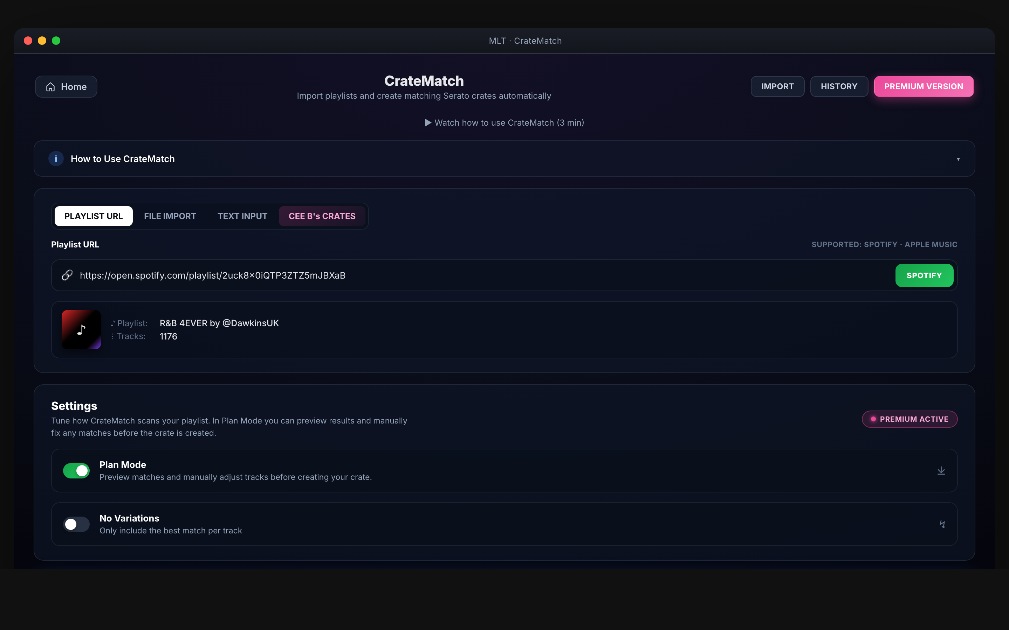Click the link chain icon in URL field
The height and width of the screenshot is (630, 1009).
(x=67, y=275)
